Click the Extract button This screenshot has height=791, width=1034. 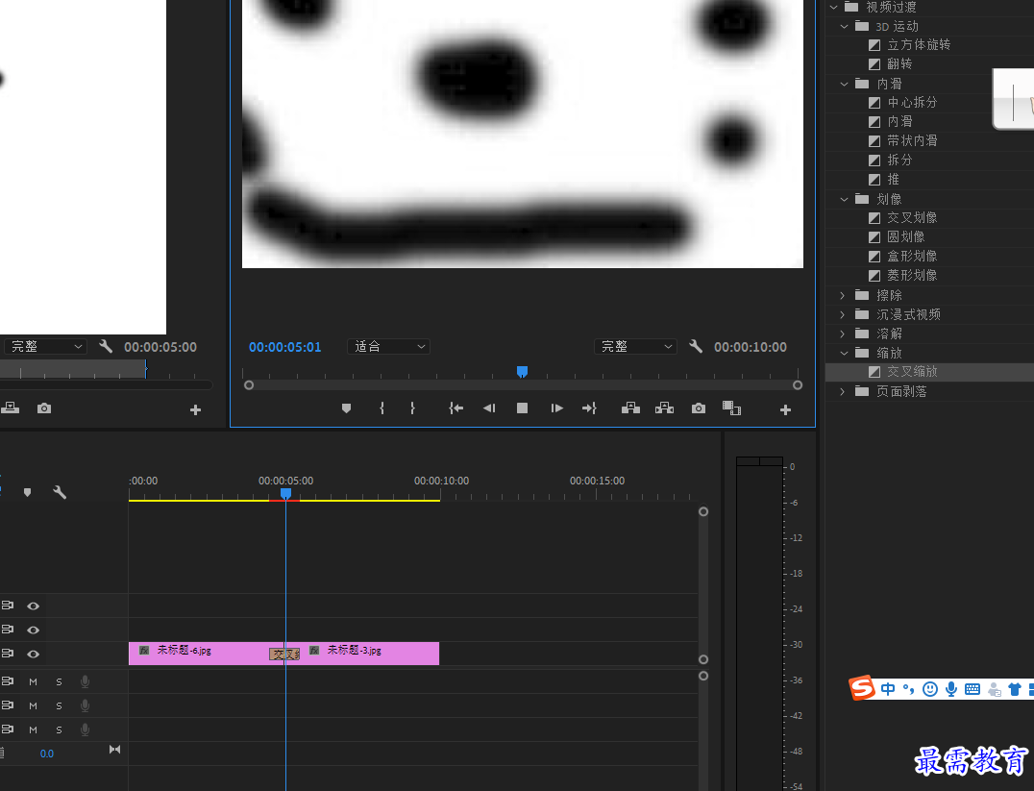coord(664,408)
